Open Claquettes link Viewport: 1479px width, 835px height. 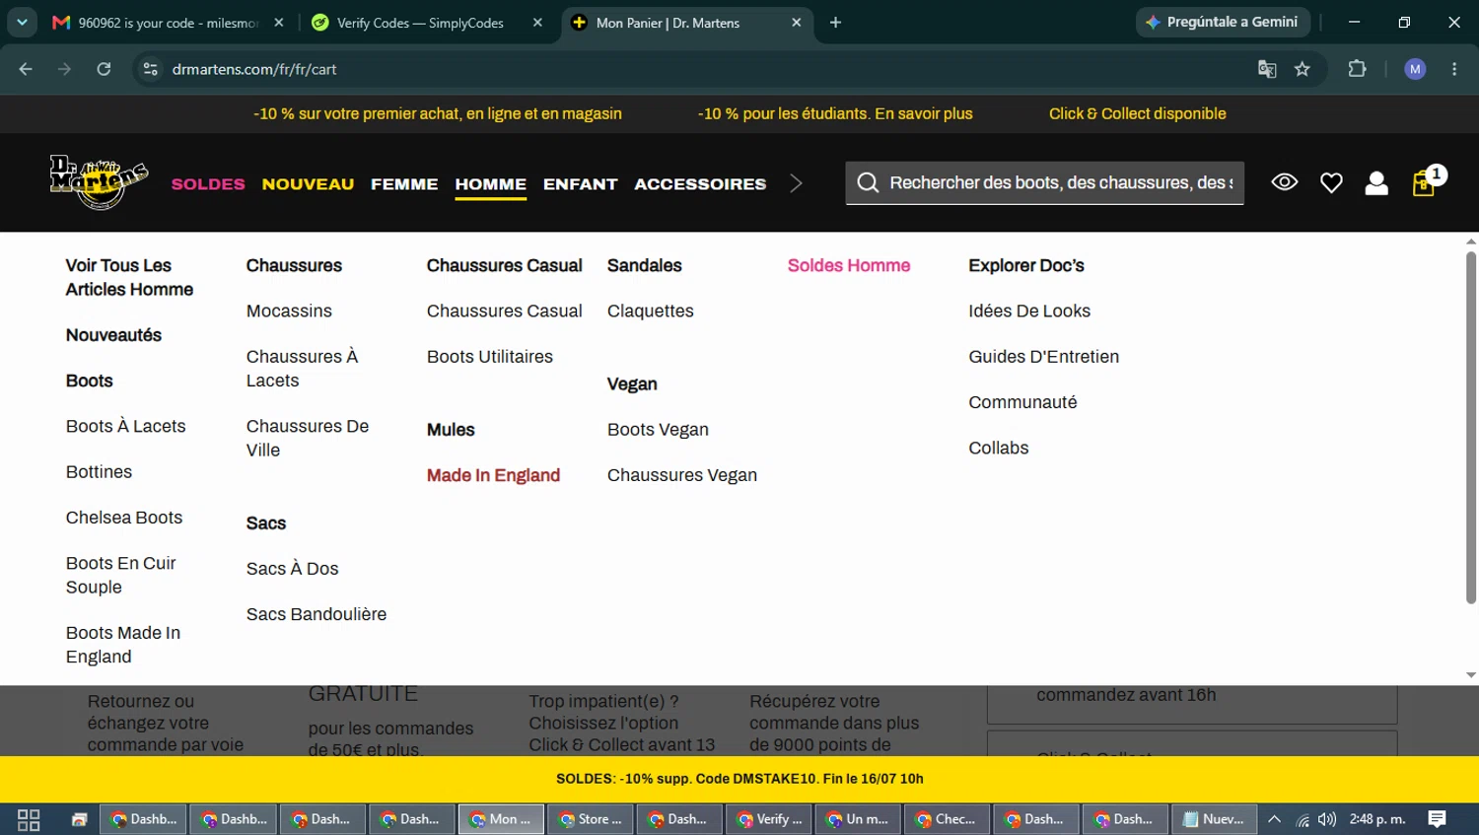[x=650, y=311]
